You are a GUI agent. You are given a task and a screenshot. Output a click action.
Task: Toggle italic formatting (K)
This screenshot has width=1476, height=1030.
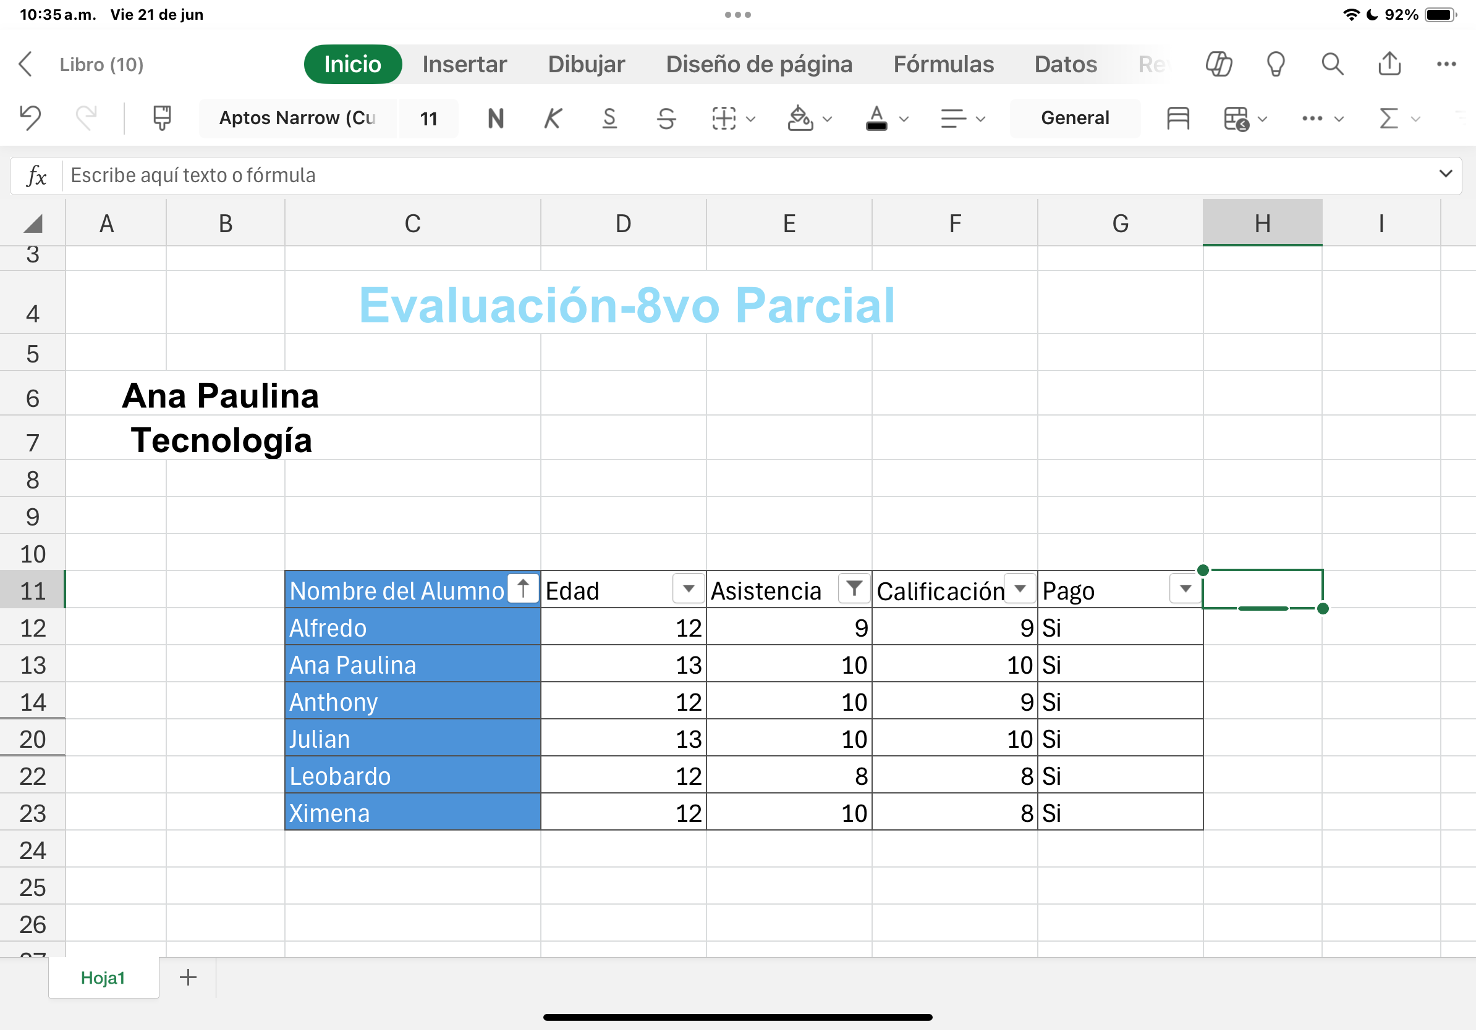552,118
